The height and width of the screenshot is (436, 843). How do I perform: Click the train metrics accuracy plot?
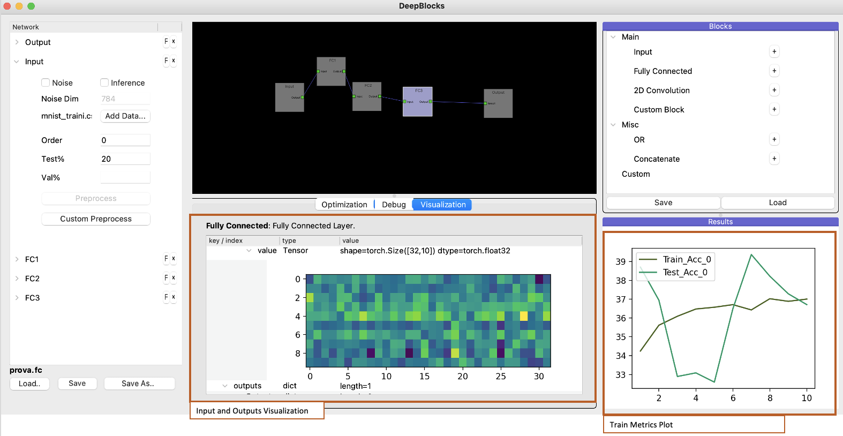(x=723, y=318)
